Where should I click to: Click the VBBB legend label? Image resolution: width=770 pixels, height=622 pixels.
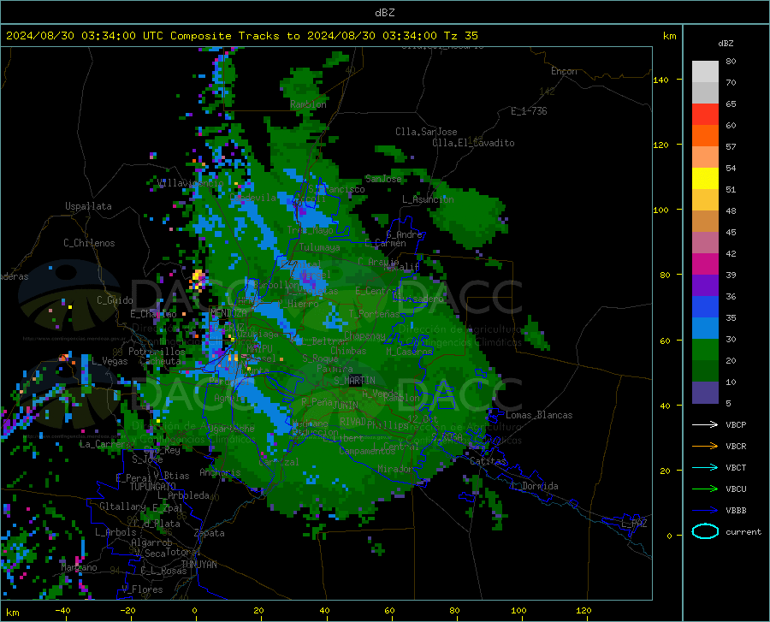click(x=736, y=511)
